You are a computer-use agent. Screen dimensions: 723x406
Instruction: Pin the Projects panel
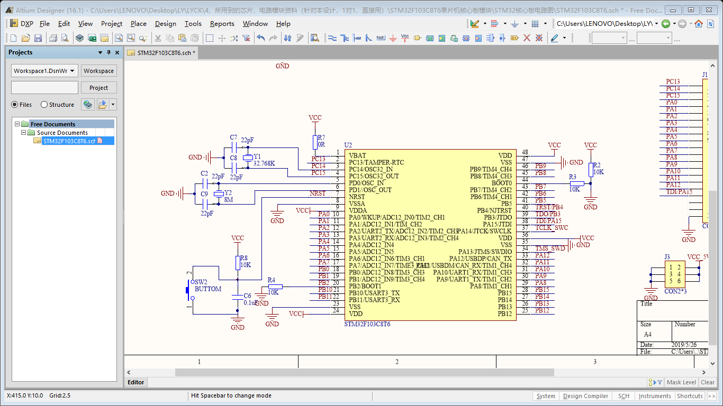(109, 52)
